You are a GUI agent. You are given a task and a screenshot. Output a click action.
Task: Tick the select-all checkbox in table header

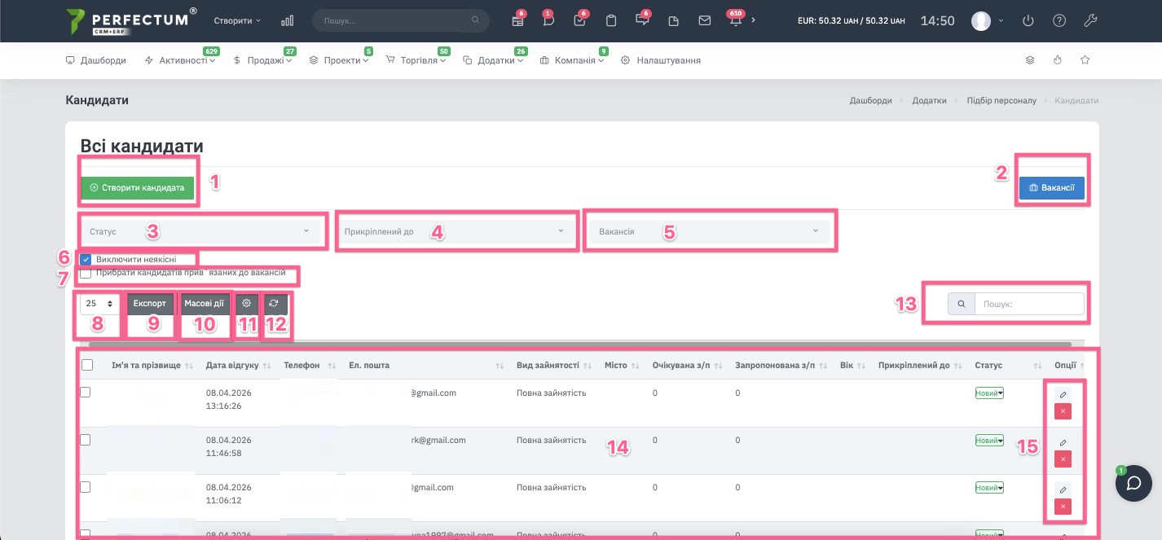tap(87, 366)
